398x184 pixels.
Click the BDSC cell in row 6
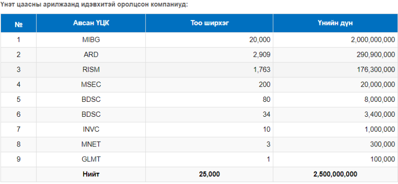coord(91,114)
